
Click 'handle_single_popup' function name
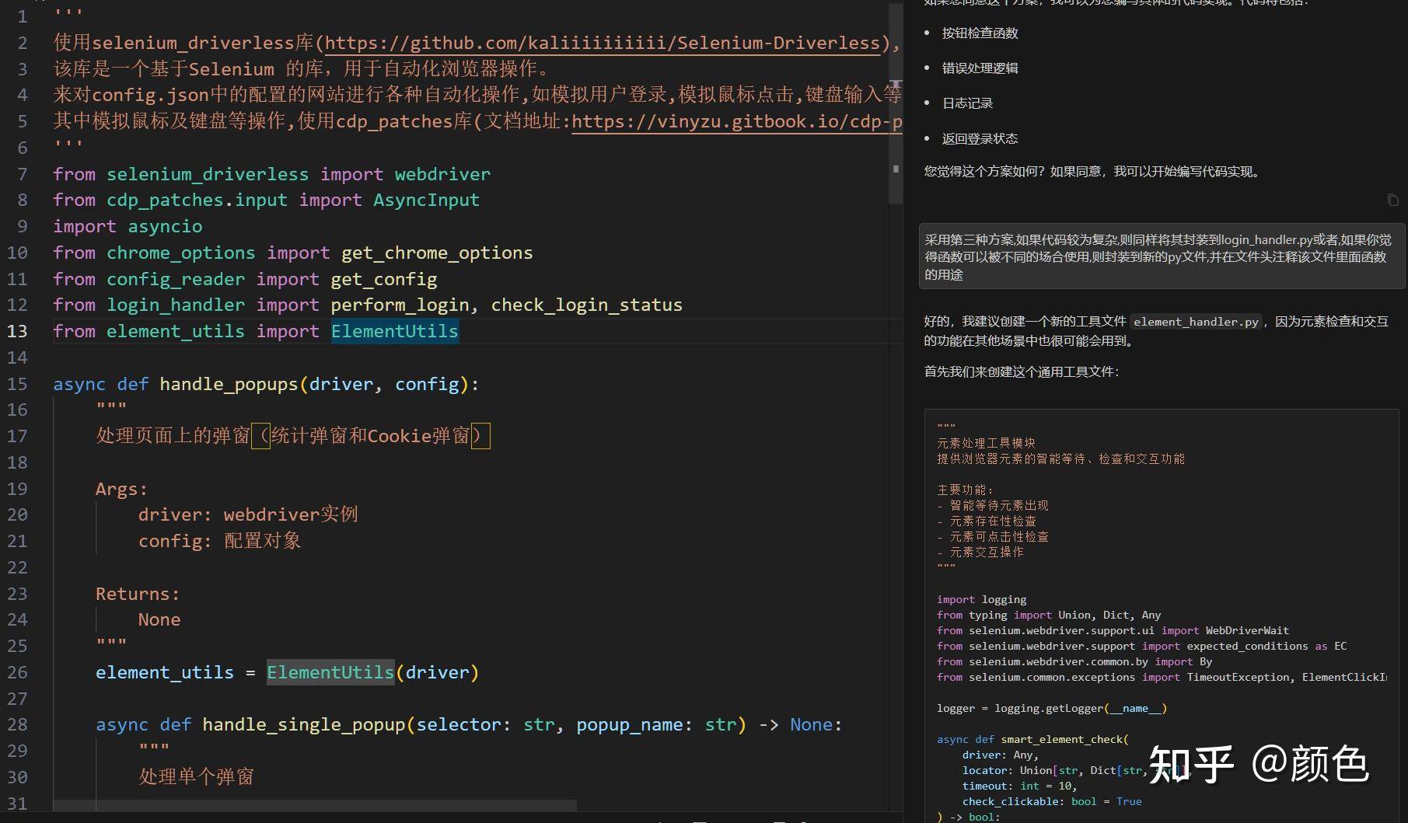[x=304, y=724]
